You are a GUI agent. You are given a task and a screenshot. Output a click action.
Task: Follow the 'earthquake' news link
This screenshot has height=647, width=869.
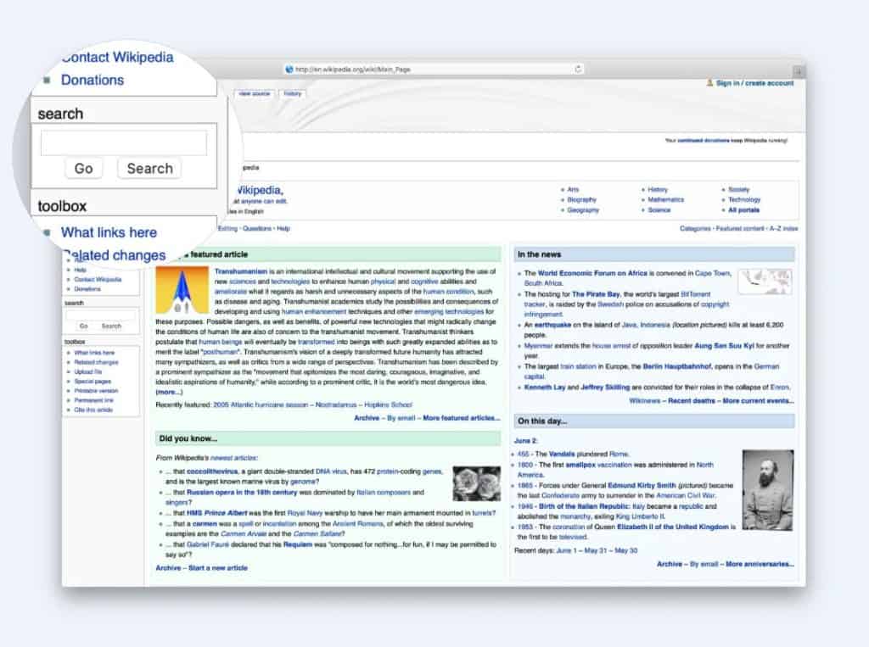tap(552, 325)
